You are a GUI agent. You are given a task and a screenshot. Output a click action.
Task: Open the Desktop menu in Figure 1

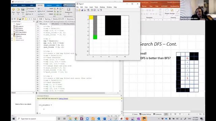tap(102, 7)
